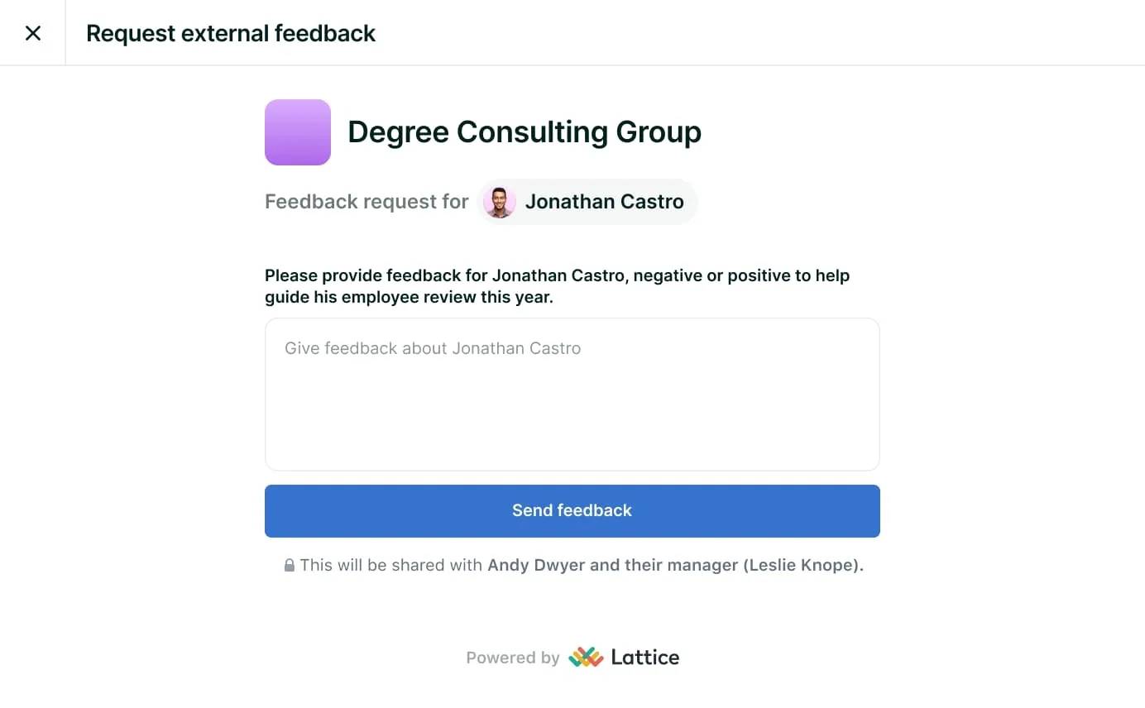
Task: Click the Request external feedback title
Action: click(x=231, y=33)
